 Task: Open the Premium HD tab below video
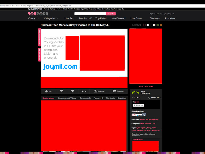click(98, 98)
